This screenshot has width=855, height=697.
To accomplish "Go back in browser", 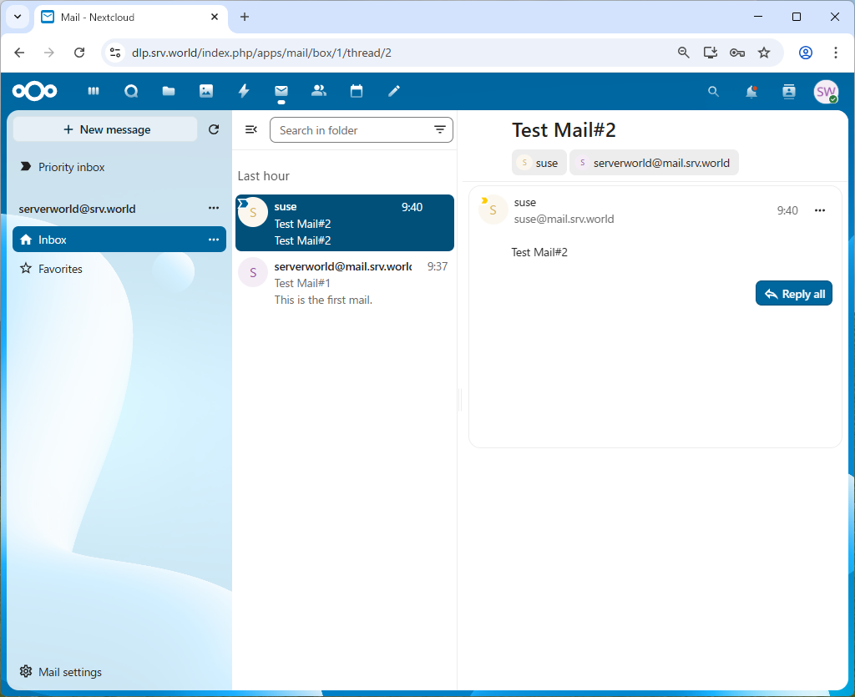I will 20,53.
